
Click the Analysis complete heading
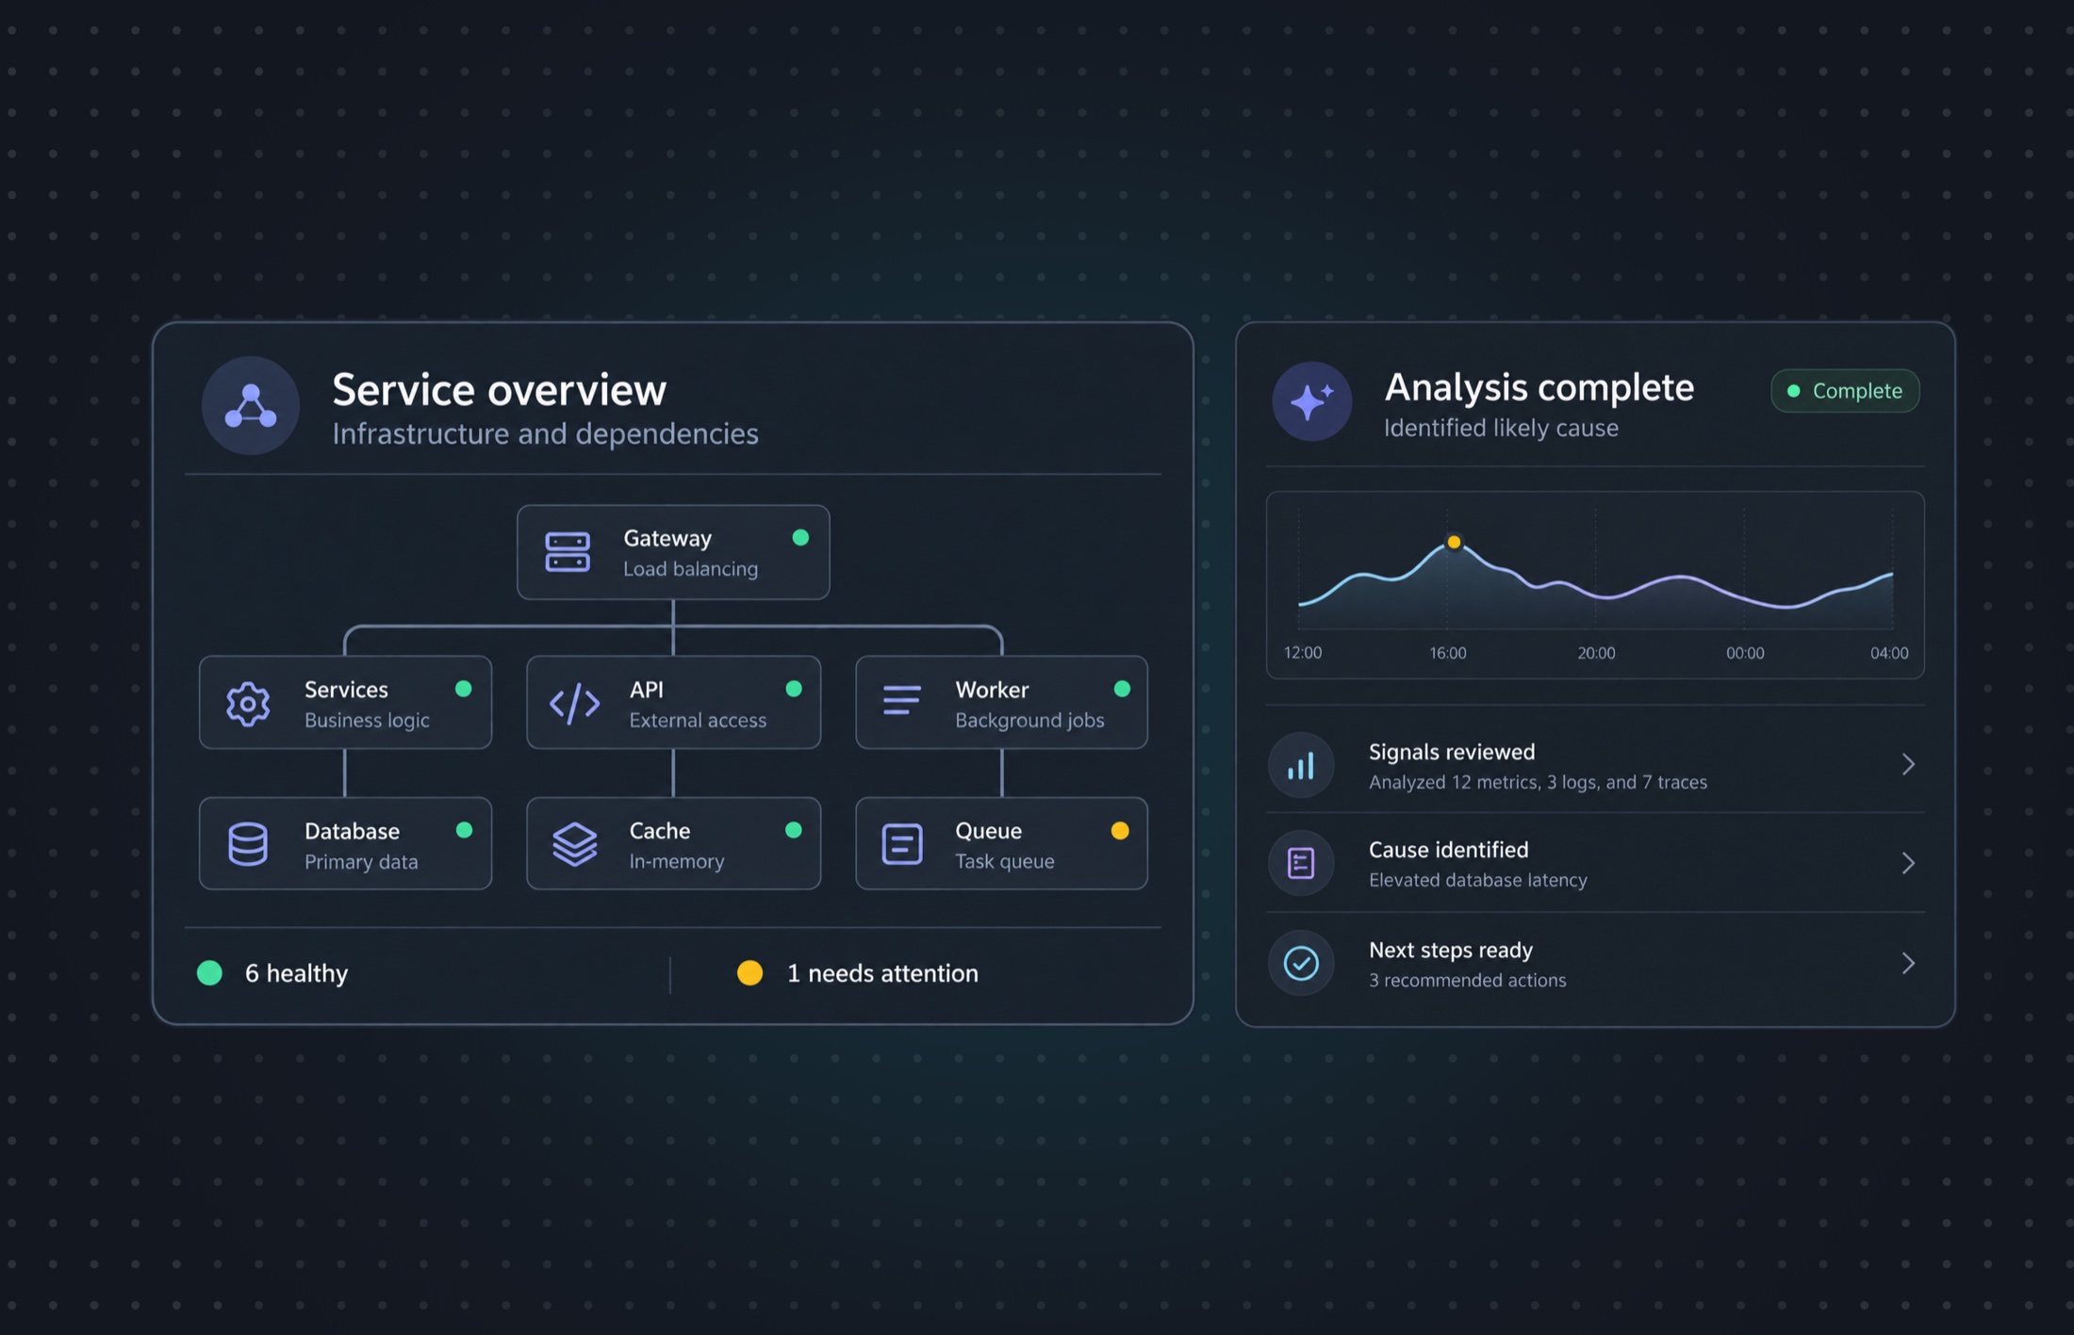(x=1539, y=387)
